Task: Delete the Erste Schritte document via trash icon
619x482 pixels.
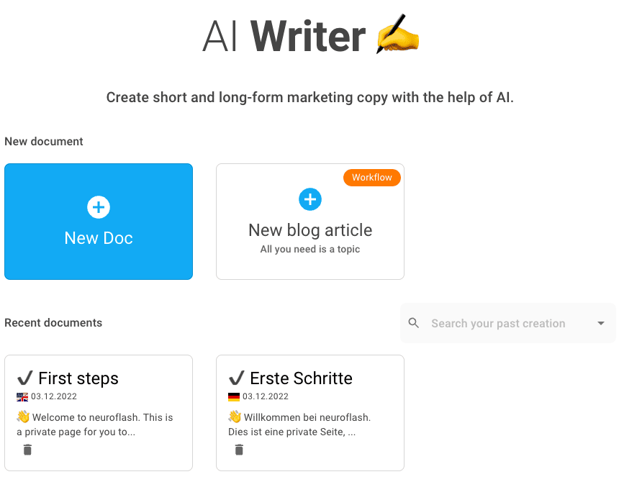Action: click(239, 450)
